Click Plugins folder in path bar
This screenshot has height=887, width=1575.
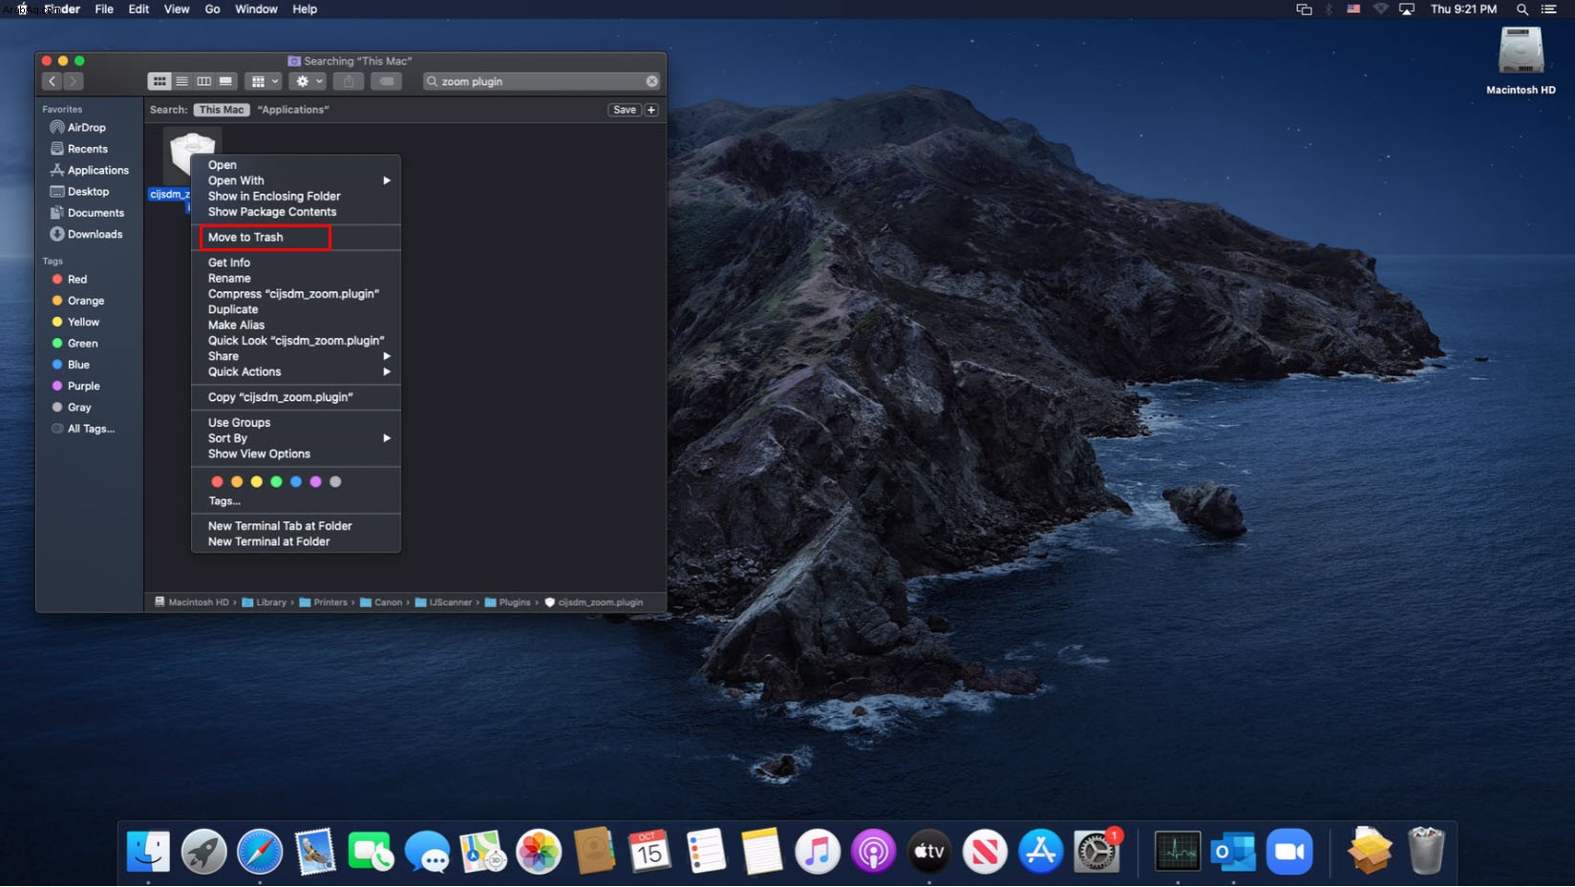(x=508, y=602)
